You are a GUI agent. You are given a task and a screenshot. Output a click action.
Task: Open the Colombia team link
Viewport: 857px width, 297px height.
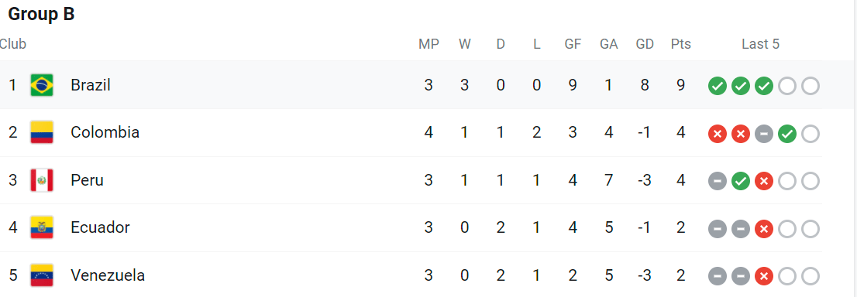[x=105, y=133]
